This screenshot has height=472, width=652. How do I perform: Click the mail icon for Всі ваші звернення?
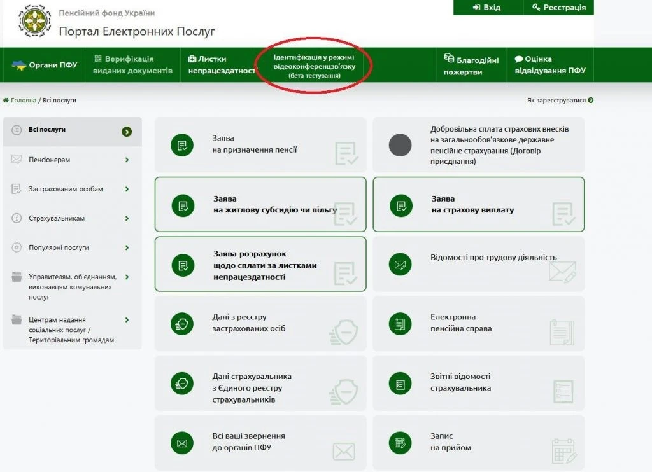[182, 442]
